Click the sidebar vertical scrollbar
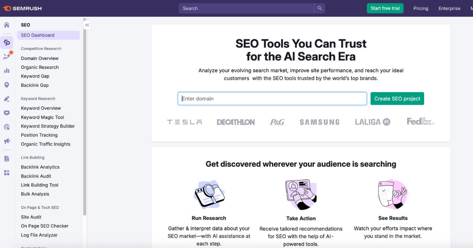Viewport: 473px width, 248px height. (85, 118)
